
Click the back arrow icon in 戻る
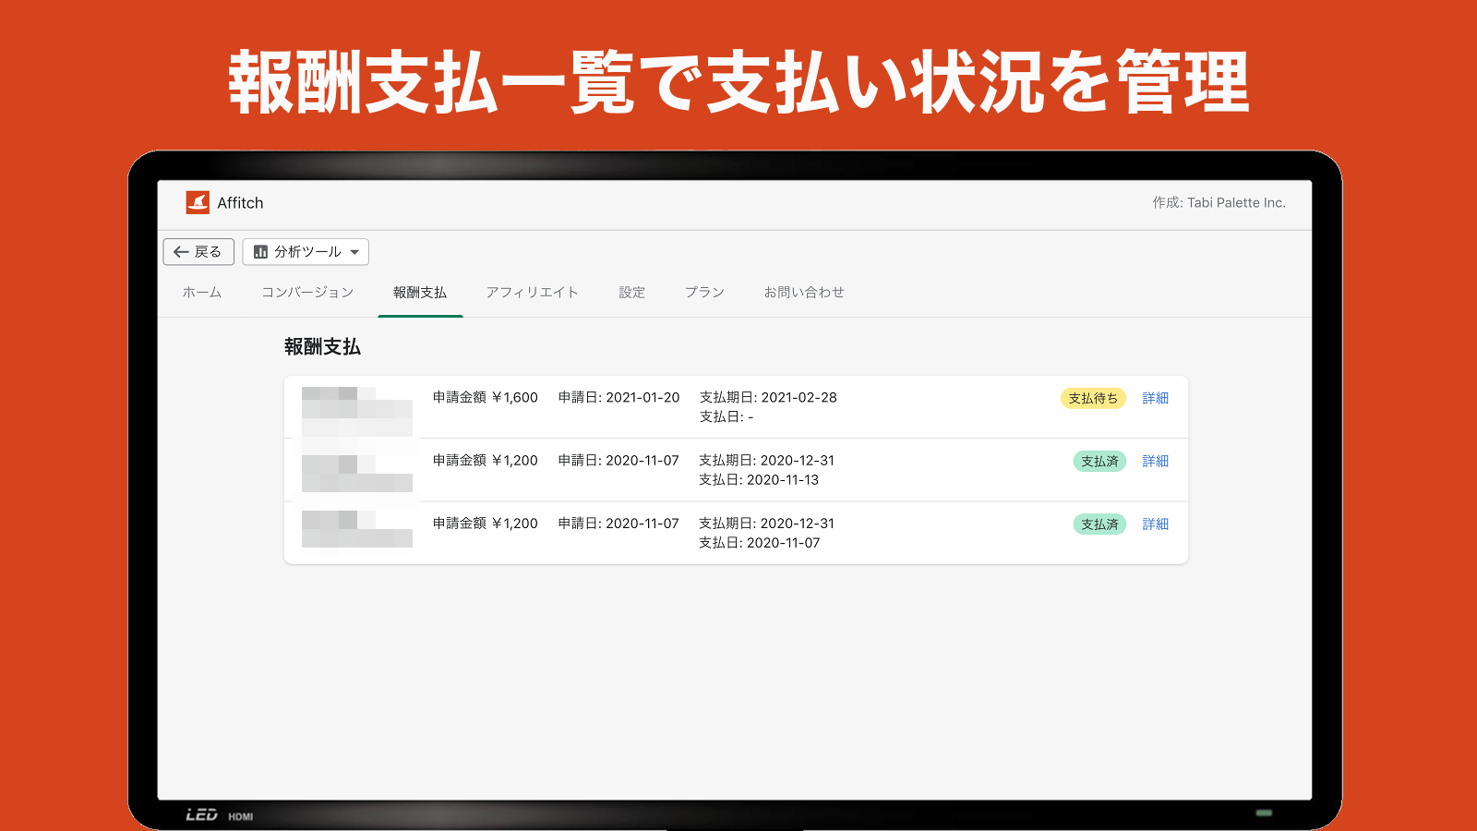click(181, 251)
